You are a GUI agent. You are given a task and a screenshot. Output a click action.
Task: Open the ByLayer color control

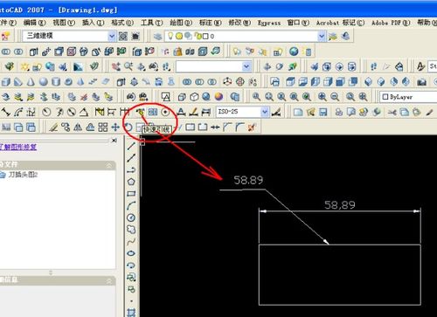408,97
